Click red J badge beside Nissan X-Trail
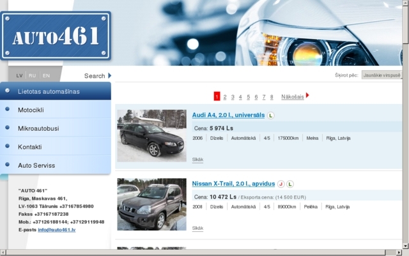Screen dimensions: 409x256 click(281, 184)
